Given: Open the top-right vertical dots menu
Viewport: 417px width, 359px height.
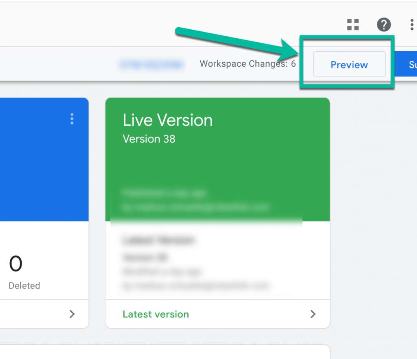Looking at the screenshot, I should [412, 25].
